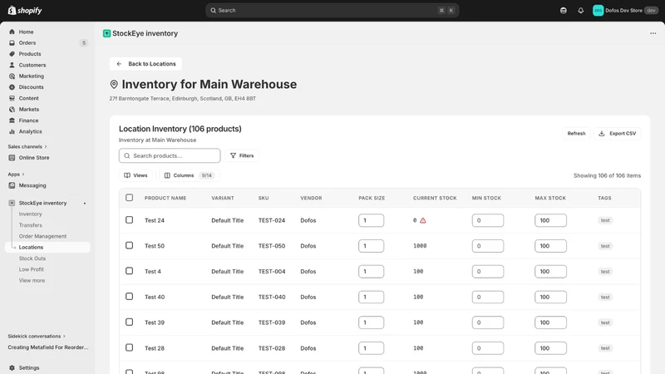Screen dimensions: 665x374
Task: Edit max stock for Test 39
Action: pos(550,322)
